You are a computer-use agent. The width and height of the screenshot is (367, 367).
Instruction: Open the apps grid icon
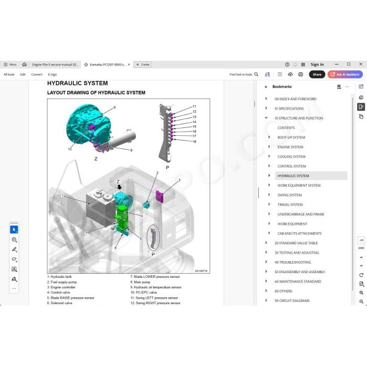[303, 64]
